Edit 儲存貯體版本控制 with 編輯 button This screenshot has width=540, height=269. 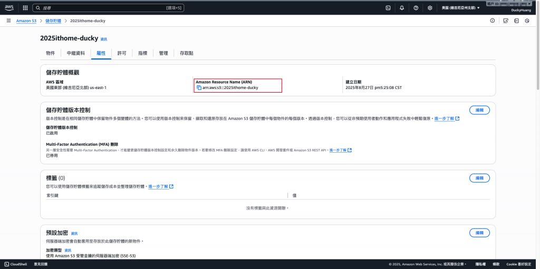(x=479, y=110)
